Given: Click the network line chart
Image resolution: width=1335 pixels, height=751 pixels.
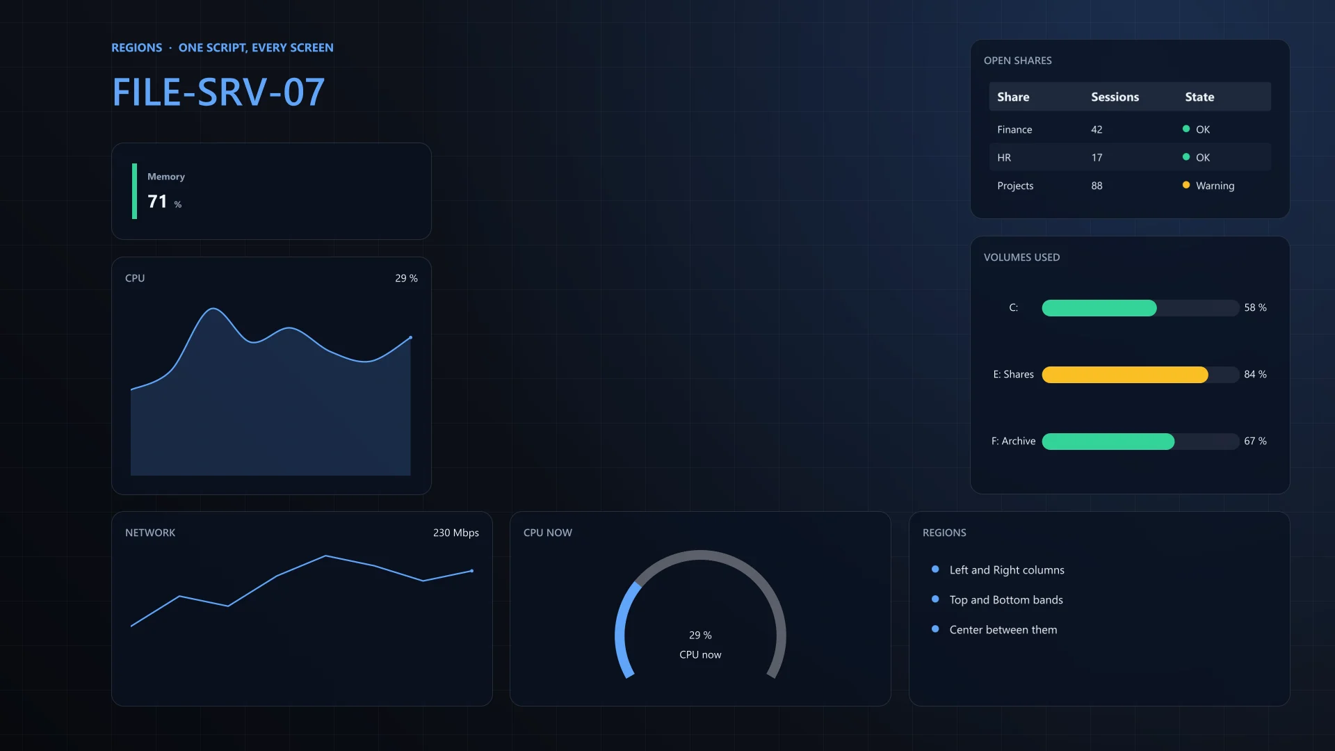Looking at the screenshot, I should [302, 591].
